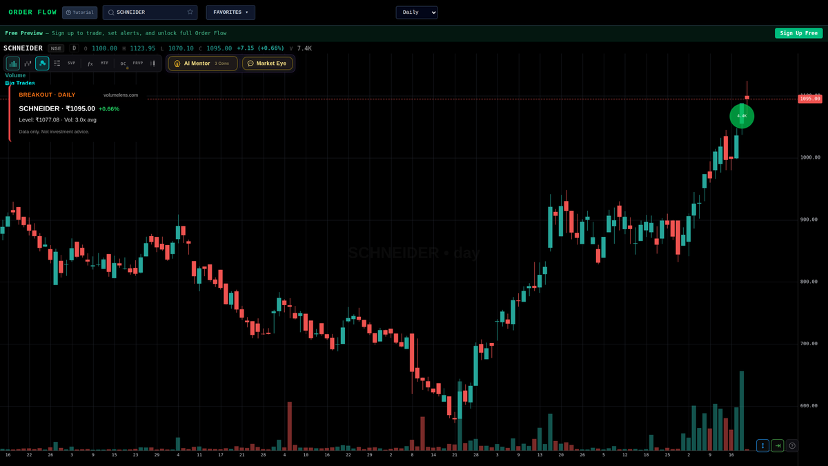Click the Sign Up Free button

(798, 32)
